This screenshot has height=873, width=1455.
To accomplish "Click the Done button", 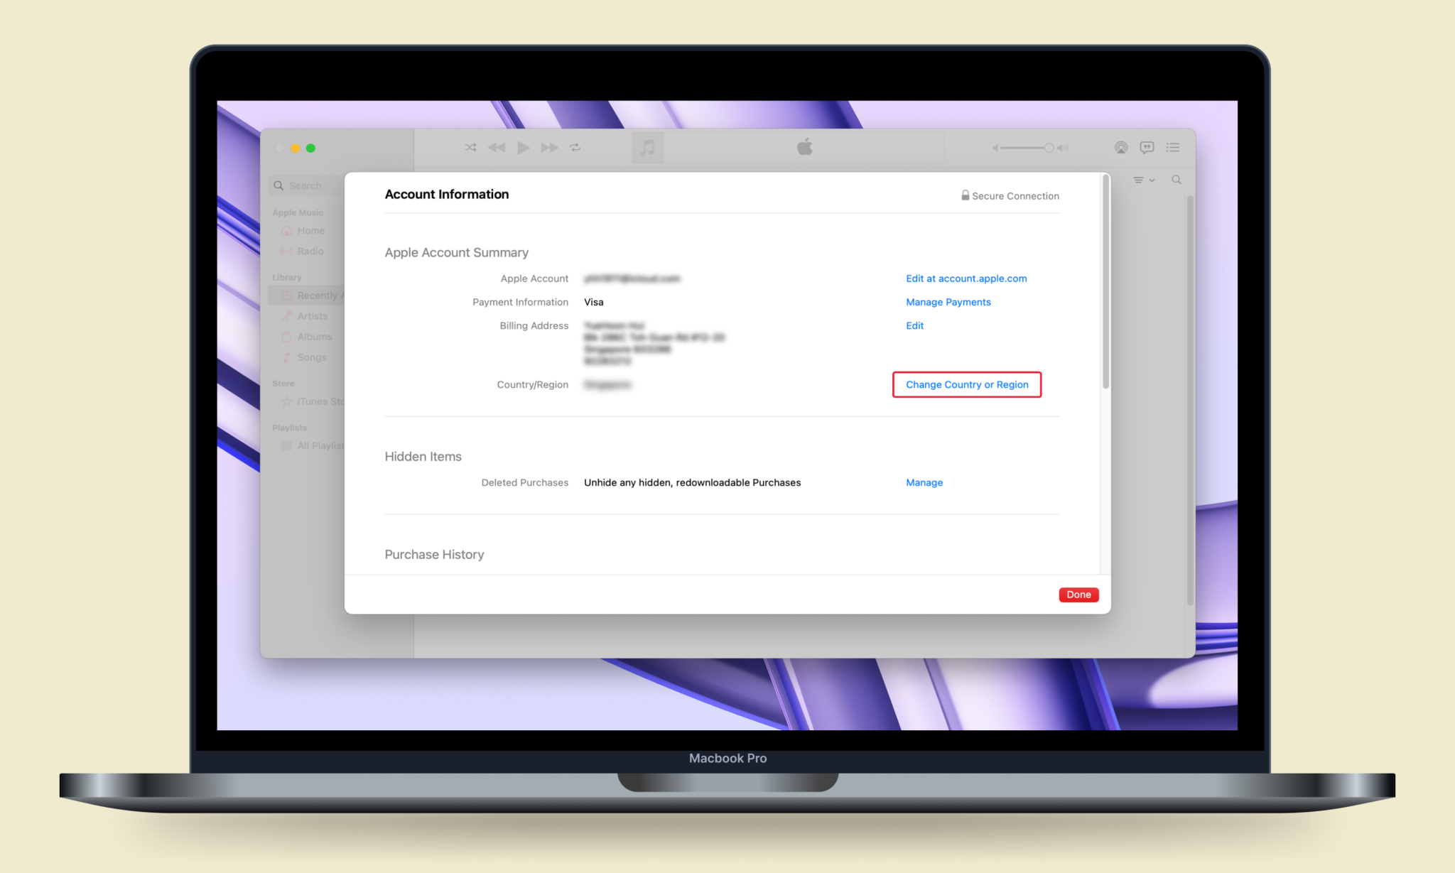I will [1078, 593].
